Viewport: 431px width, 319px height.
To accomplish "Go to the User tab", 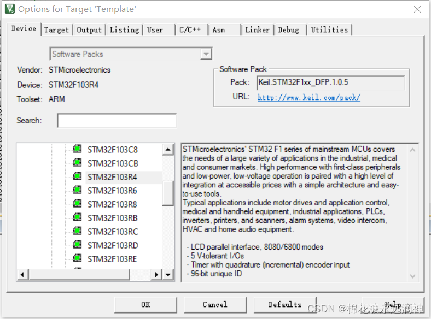I will click(159, 30).
